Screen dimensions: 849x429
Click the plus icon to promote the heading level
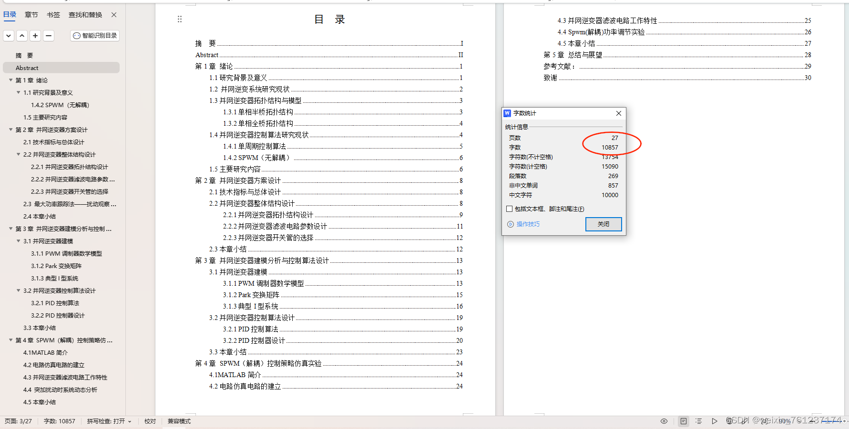point(35,36)
